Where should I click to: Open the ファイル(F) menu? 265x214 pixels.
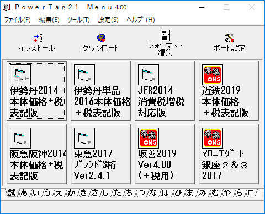17,20
